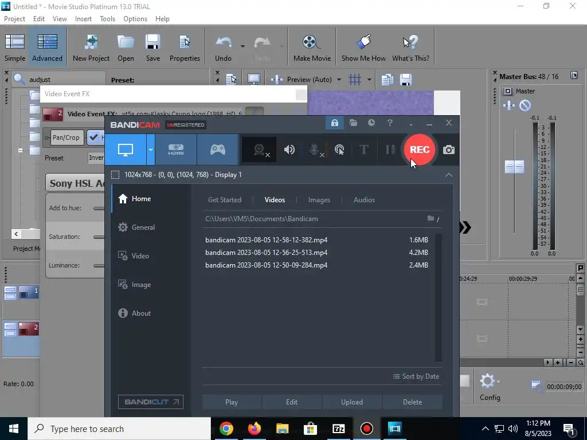Image resolution: width=587 pixels, height=440 pixels.
Task: Open Firefox from the taskbar
Action: pyautogui.click(x=254, y=429)
